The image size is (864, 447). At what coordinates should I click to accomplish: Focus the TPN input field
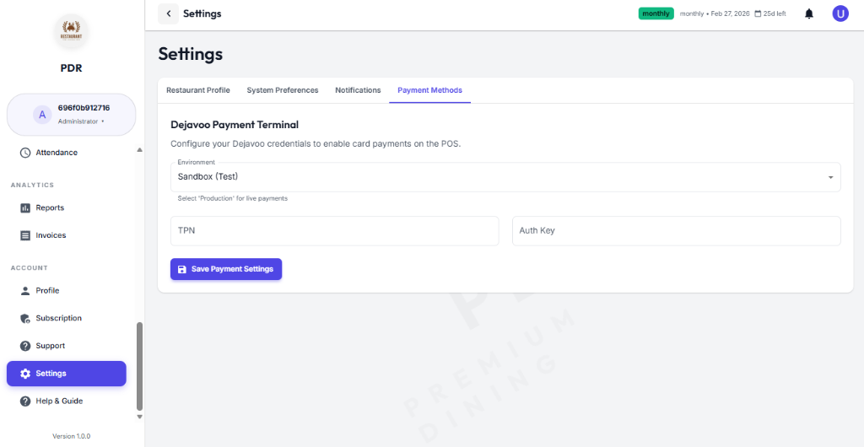334,230
